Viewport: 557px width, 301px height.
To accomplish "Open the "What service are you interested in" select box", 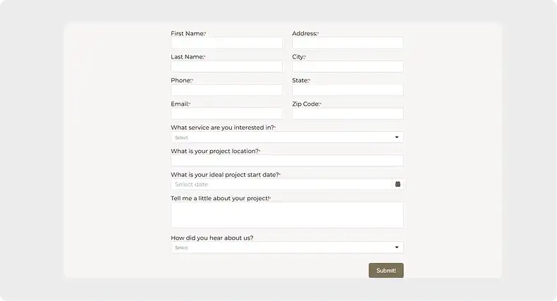I will click(x=287, y=137).
